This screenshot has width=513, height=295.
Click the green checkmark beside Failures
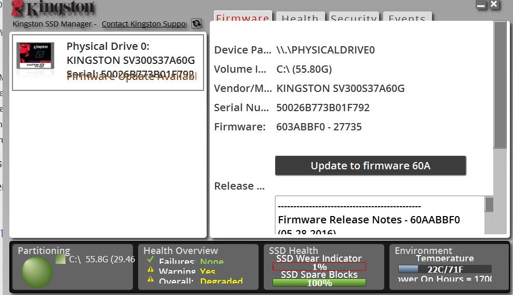(x=151, y=260)
